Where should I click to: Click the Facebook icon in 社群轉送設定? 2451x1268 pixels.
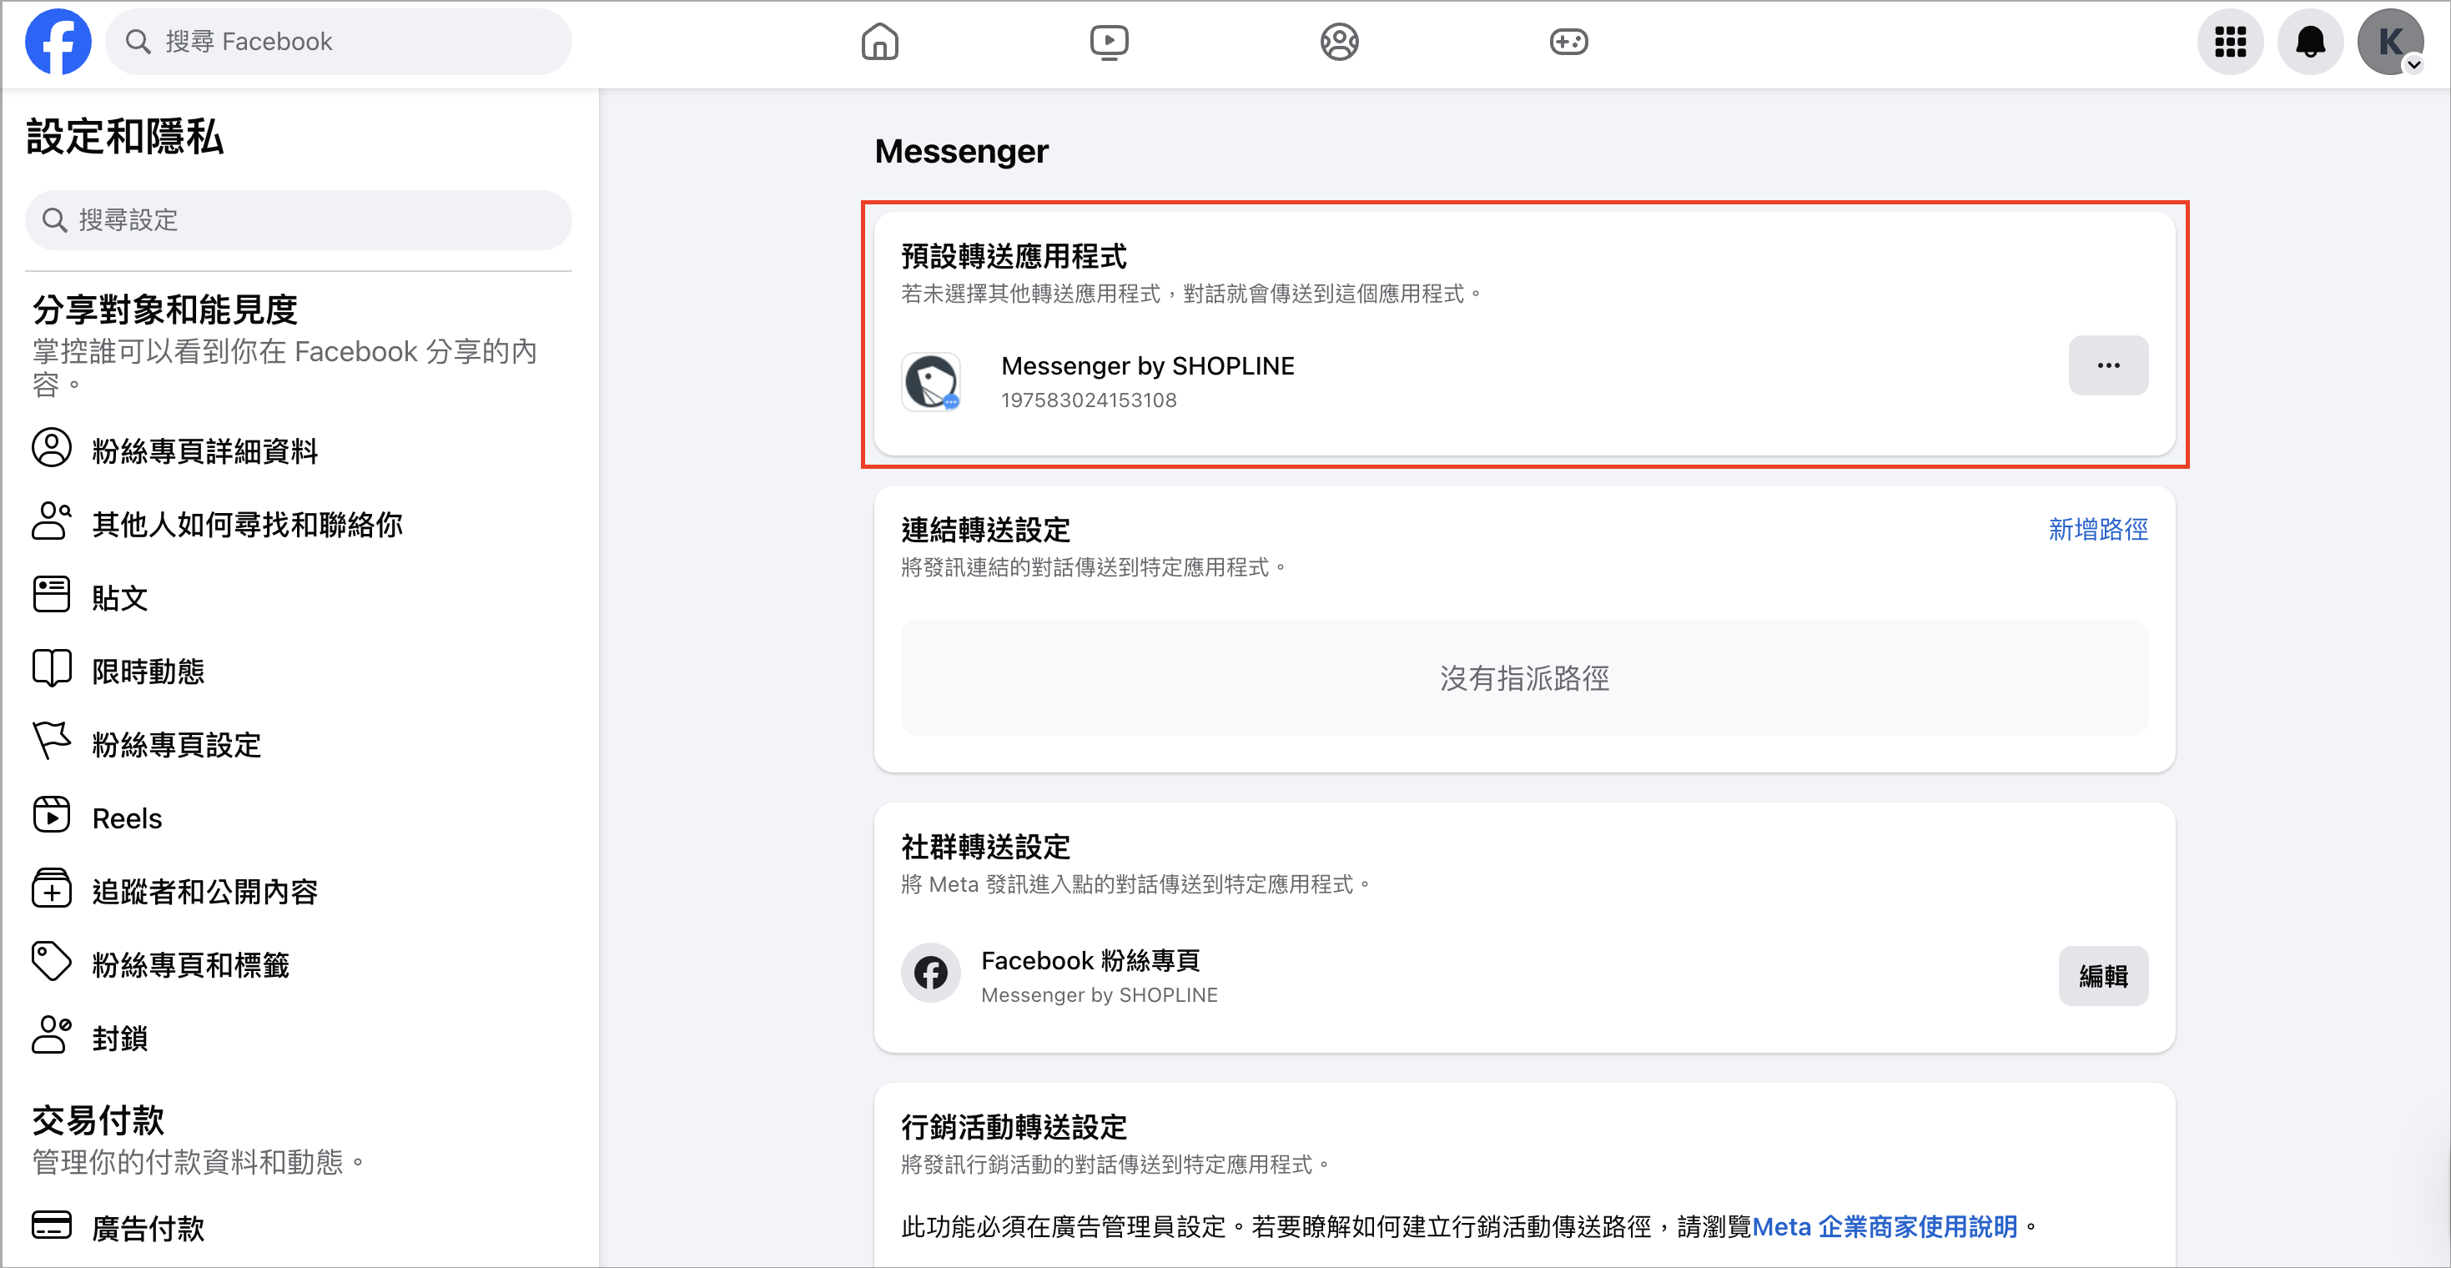(930, 974)
